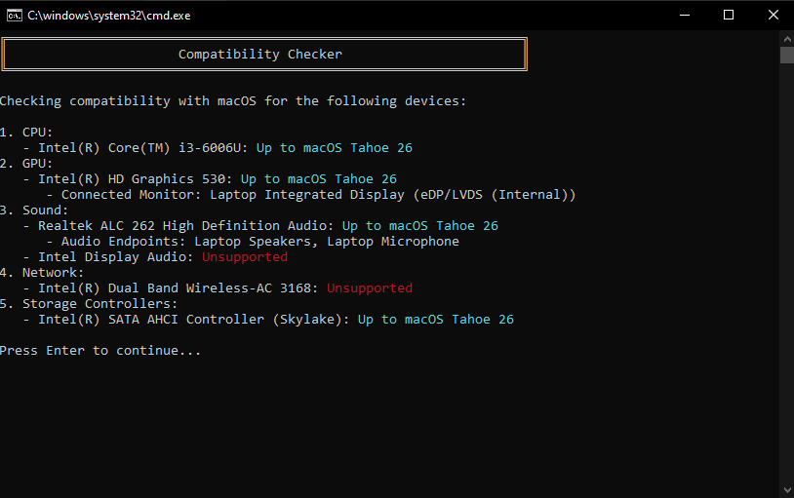This screenshot has height=498, width=794.
Task: Minimize the cmd.exe window
Action: (x=685, y=16)
